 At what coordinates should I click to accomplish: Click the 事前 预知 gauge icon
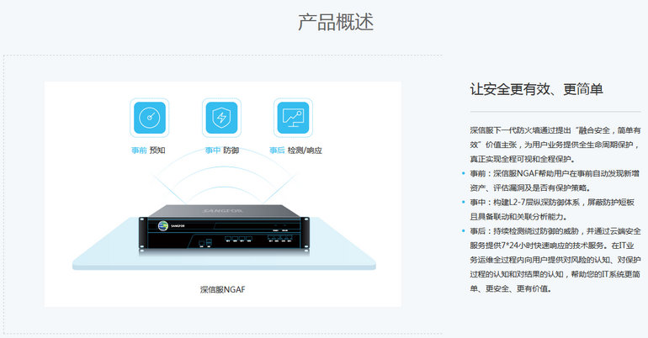tap(149, 118)
